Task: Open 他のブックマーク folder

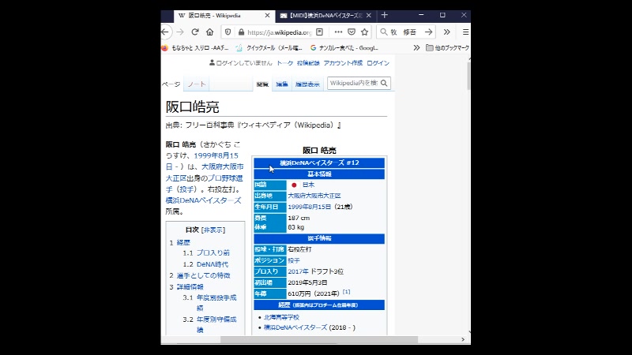Action: (447, 47)
